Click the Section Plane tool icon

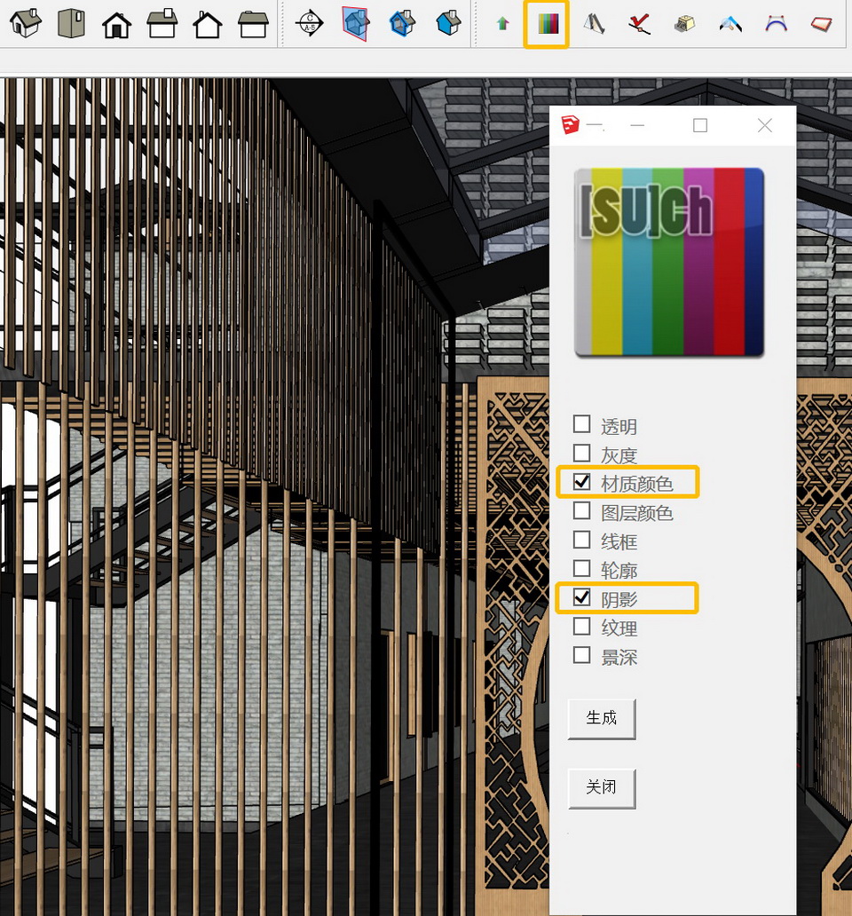point(309,23)
